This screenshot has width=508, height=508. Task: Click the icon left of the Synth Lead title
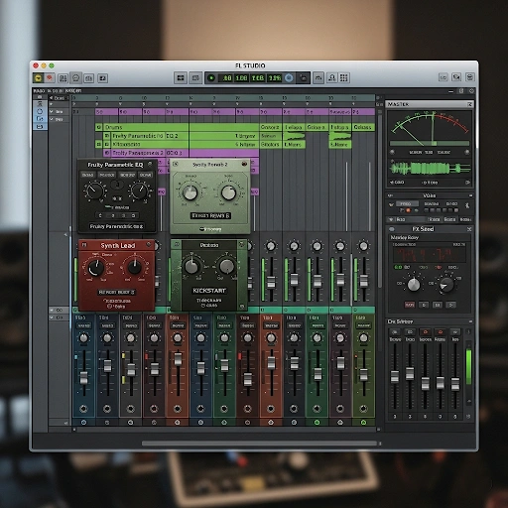(x=84, y=245)
